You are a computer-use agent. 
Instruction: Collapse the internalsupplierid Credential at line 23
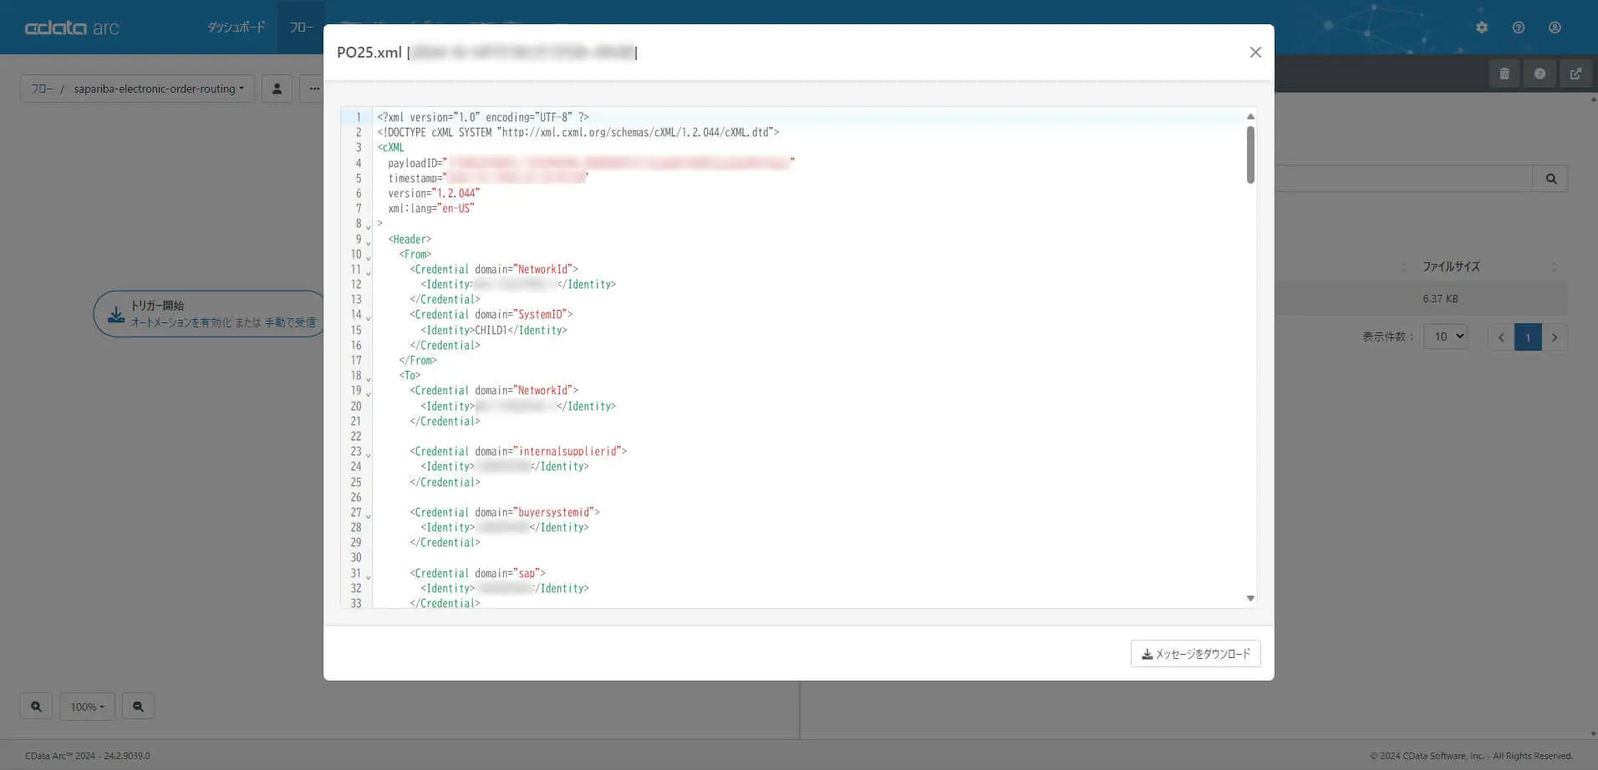click(x=369, y=453)
